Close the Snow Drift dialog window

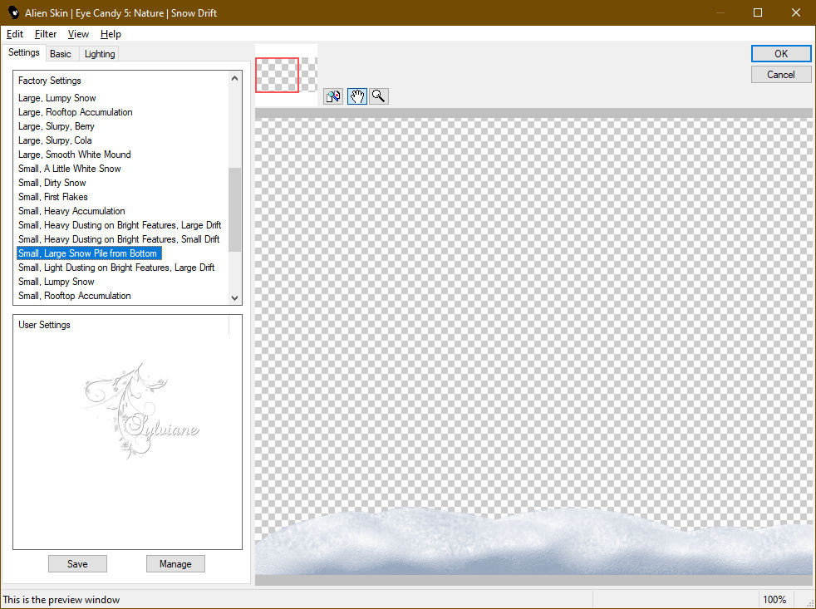796,12
